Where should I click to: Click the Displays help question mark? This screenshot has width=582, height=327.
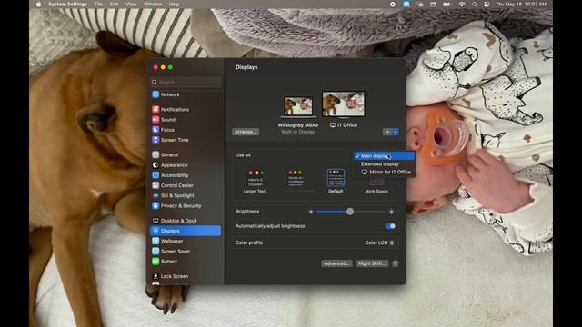click(396, 263)
